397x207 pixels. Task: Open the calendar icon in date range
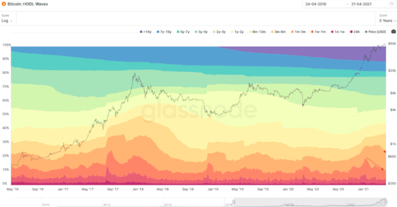pyautogui.click(x=391, y=4)
